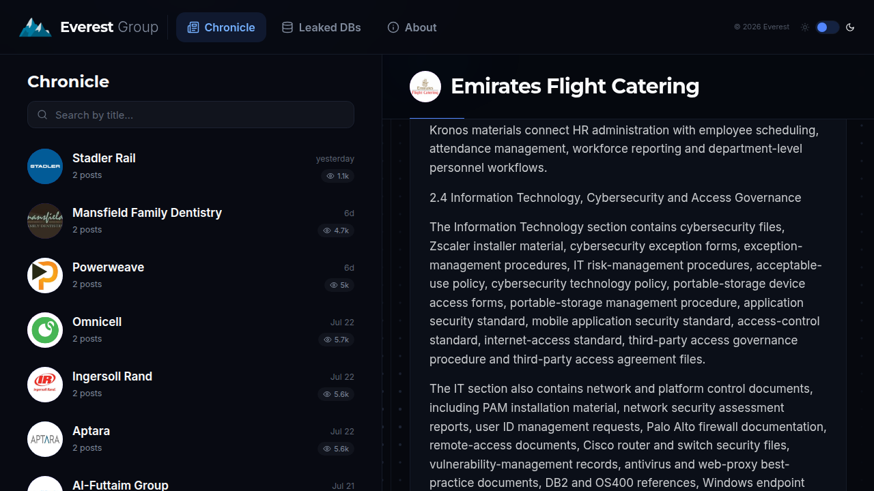Open the Stadler Rail logo avatar
This screenshot has height=491, width=874.
click(x=45, y=166)
